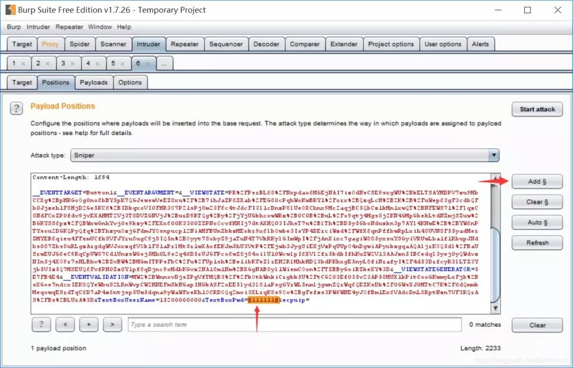Close Intruder attack tab 2
This screenshot has width=573, height=368.
[x=48, y=64]
